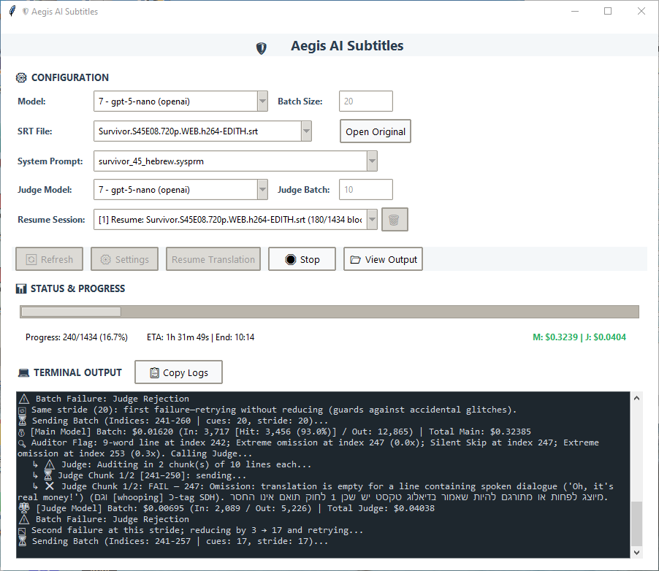This screenshot has height=571, width=659.
Task: Click the translation progress bar
Action: tap(329, 312)
